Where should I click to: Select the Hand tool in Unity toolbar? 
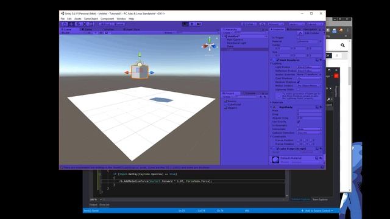tap(65, 24)
